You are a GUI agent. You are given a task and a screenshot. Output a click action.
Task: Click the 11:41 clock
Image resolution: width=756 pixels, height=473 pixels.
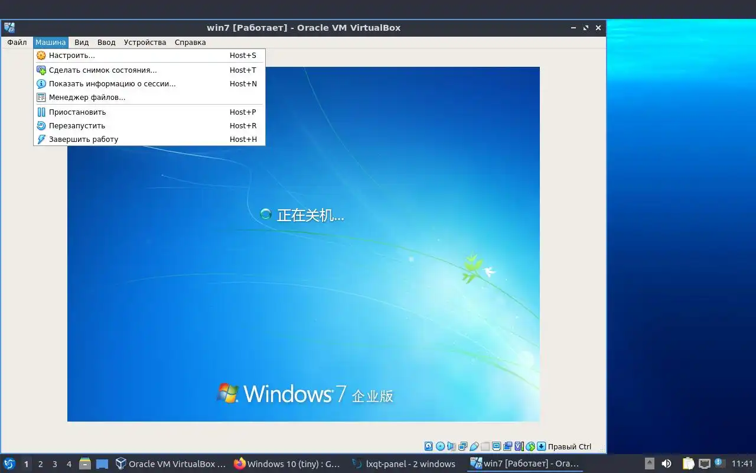click(x=742, y=464)
